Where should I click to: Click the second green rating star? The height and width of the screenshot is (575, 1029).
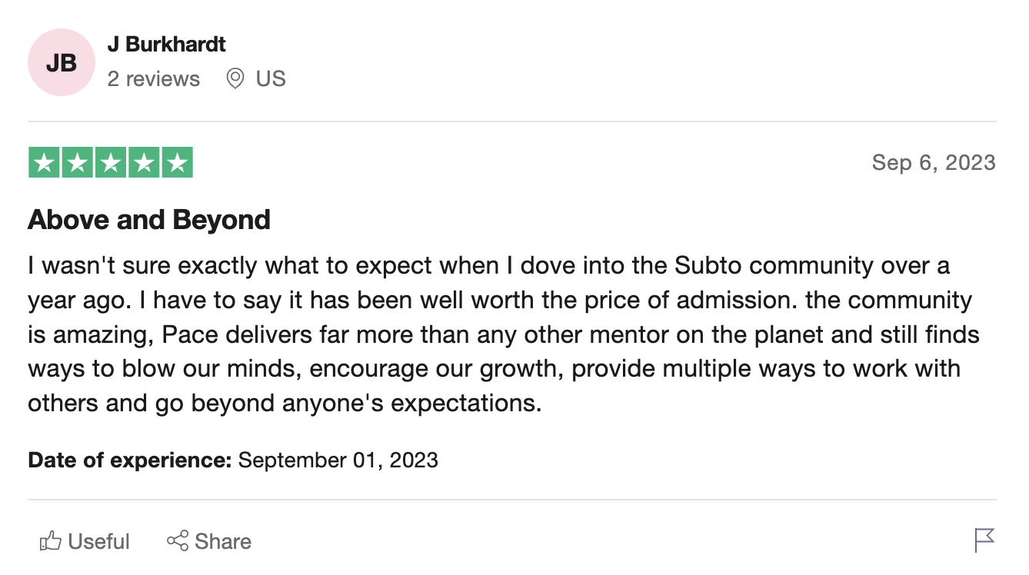click(78, 162)
